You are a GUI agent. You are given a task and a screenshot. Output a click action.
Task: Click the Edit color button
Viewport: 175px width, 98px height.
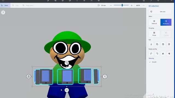160,11
